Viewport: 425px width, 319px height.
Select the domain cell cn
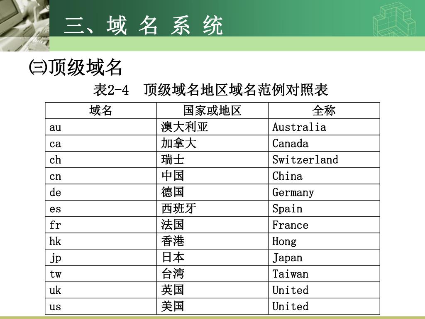click(101, 176)
